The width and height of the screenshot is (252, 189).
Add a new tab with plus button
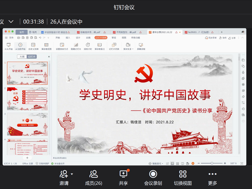click(222, 32)
